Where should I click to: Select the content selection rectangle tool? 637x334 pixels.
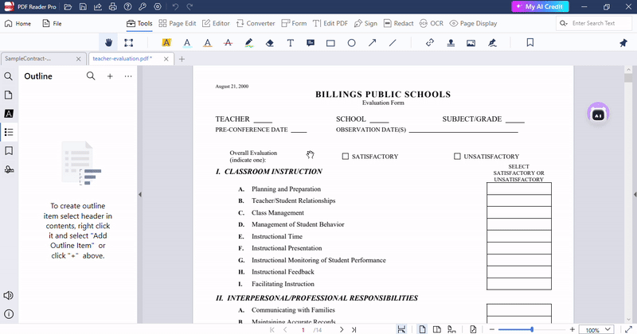pos(128,43)
